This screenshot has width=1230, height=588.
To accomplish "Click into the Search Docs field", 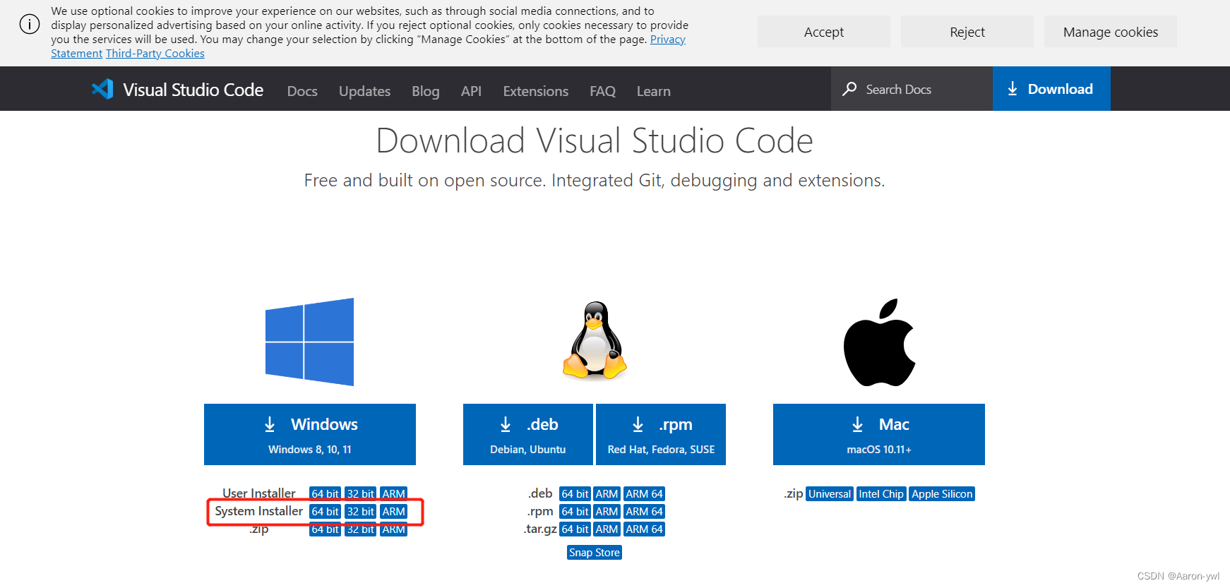I will point(912,89).
